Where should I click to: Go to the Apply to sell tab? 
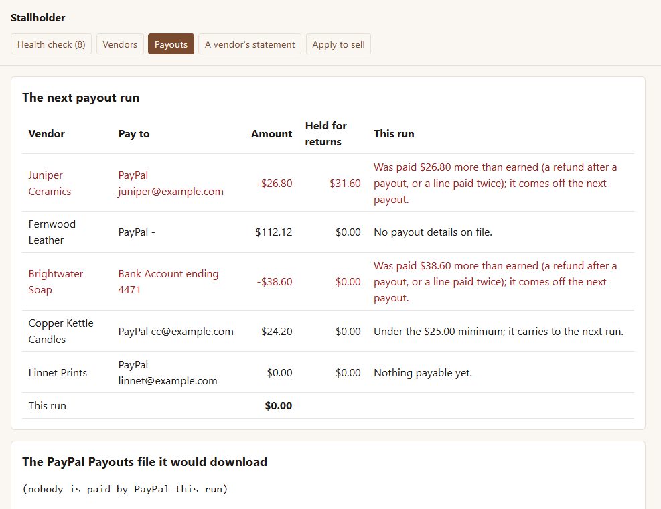[x=338, y=44]
